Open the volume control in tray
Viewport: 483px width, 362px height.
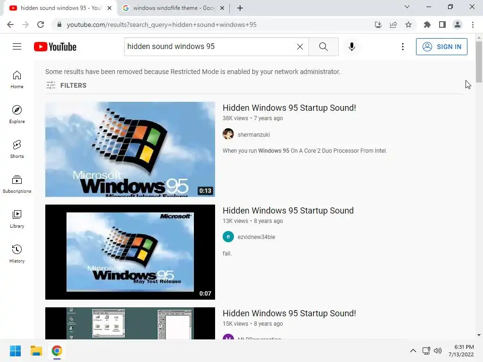tap(438, 351)
